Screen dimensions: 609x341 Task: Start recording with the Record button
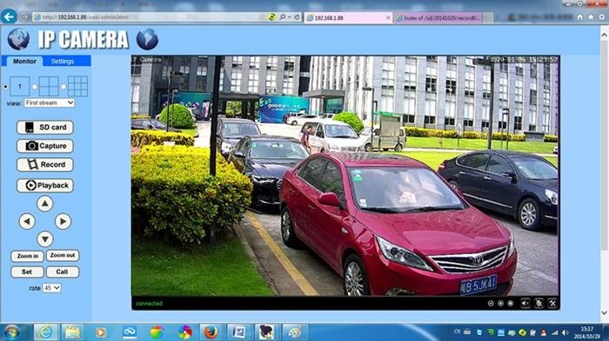tap(45, 164)
